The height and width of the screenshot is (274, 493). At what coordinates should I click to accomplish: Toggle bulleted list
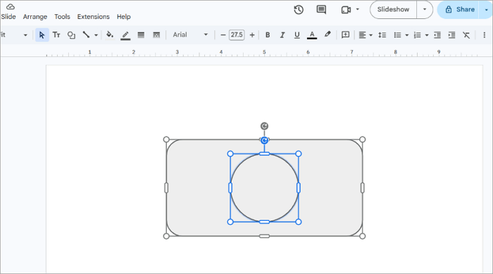point(397,35)
